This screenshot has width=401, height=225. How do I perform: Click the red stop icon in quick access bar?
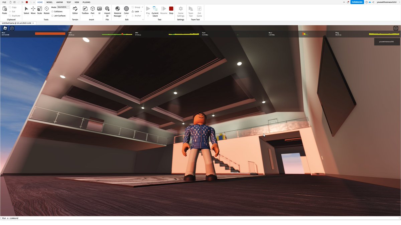click(27, 2)
